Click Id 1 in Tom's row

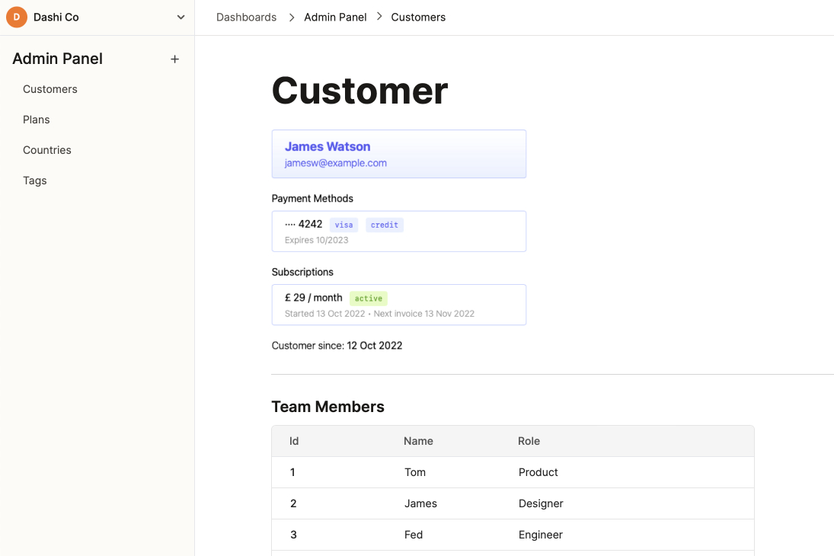coord(292,472)
